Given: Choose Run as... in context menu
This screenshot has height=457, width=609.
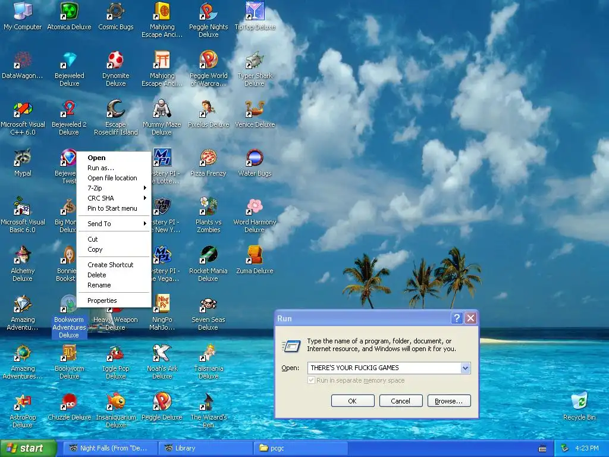Looking at the screenshot, I should coord(114,168).
